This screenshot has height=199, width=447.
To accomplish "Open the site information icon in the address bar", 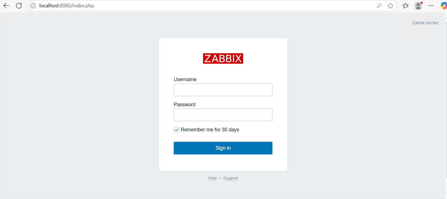I will (x=33, y=6).
